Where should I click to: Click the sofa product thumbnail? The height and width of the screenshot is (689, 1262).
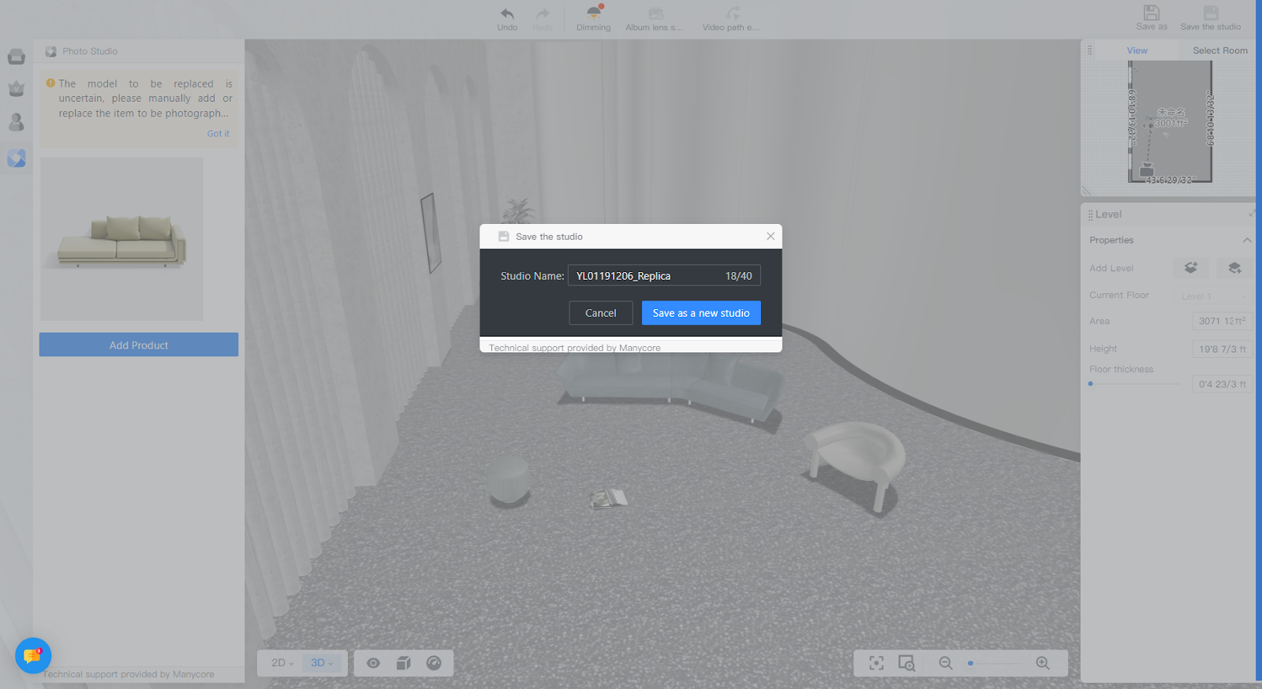122,239
